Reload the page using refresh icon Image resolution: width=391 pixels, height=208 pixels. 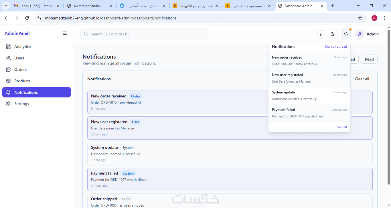point(27,18)
